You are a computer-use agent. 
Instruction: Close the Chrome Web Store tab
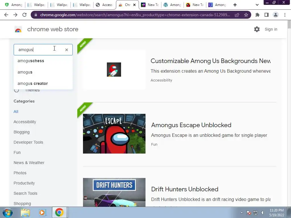point(134,5)
